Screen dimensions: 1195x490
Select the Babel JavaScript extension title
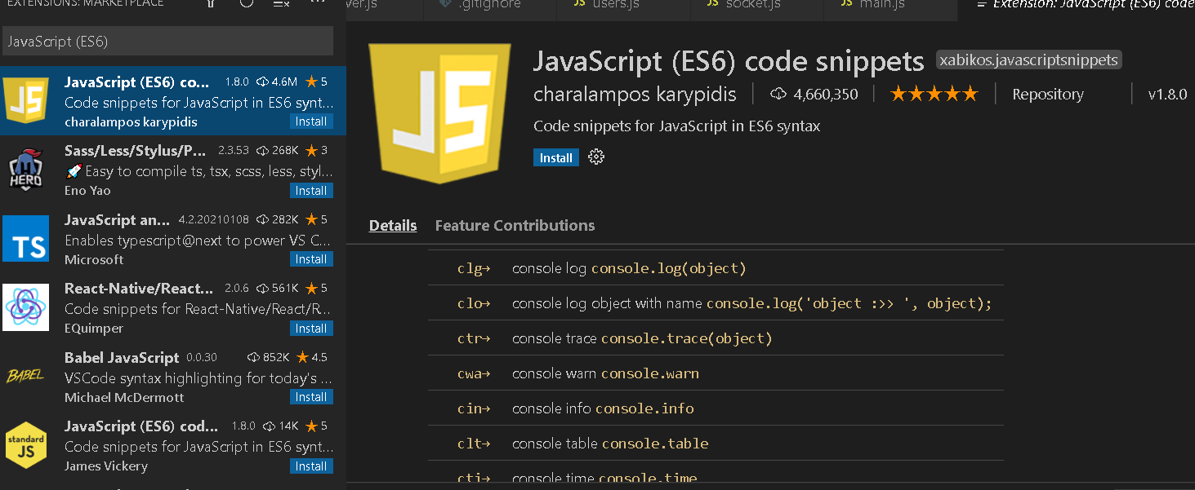[x=122, y=357]
